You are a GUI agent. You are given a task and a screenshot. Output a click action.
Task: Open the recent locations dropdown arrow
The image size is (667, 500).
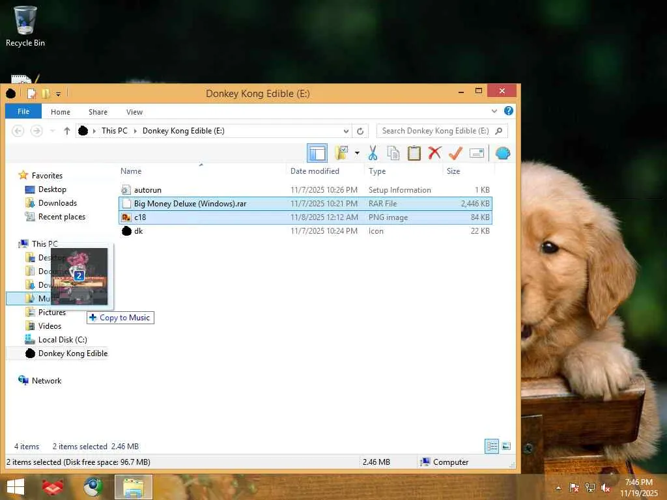[x=52, y=131]
